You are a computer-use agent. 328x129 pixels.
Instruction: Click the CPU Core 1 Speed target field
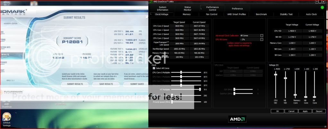[x=179, y=30]
